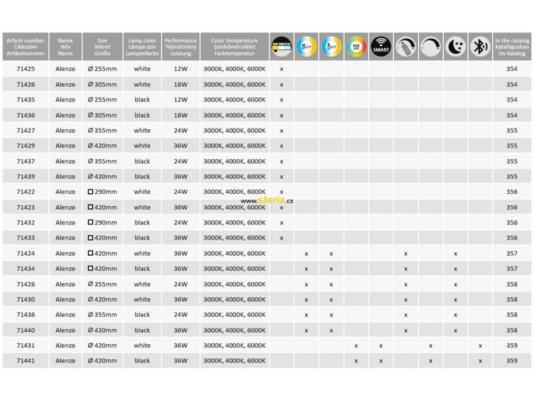
Task: Click the Bluetooth x mark in row 71431
Action: [x=480, y=345]
